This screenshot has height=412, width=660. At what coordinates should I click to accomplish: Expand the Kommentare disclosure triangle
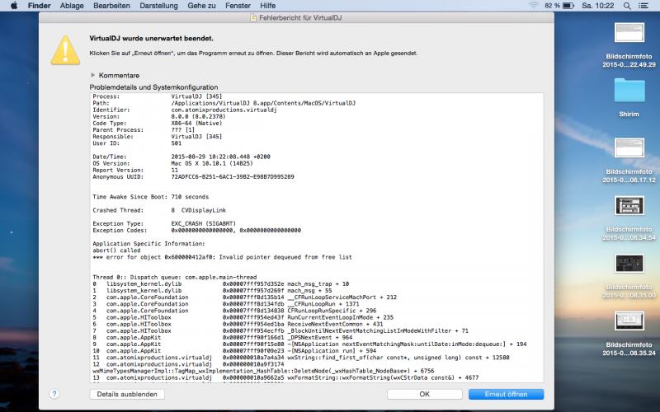[x=92, y=75]
